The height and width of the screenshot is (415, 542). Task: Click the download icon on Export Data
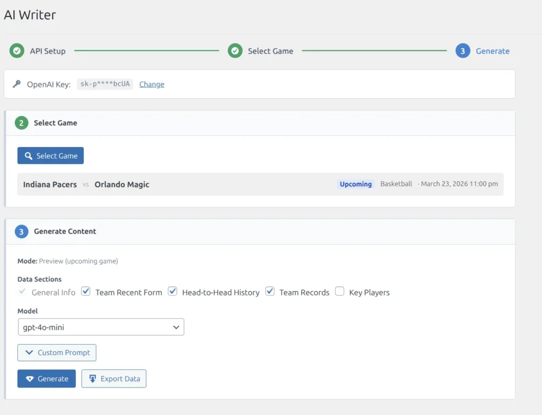[93, 378]
